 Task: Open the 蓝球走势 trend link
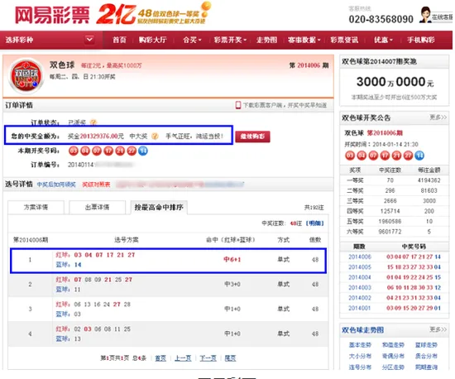click(x=426, y=345)
